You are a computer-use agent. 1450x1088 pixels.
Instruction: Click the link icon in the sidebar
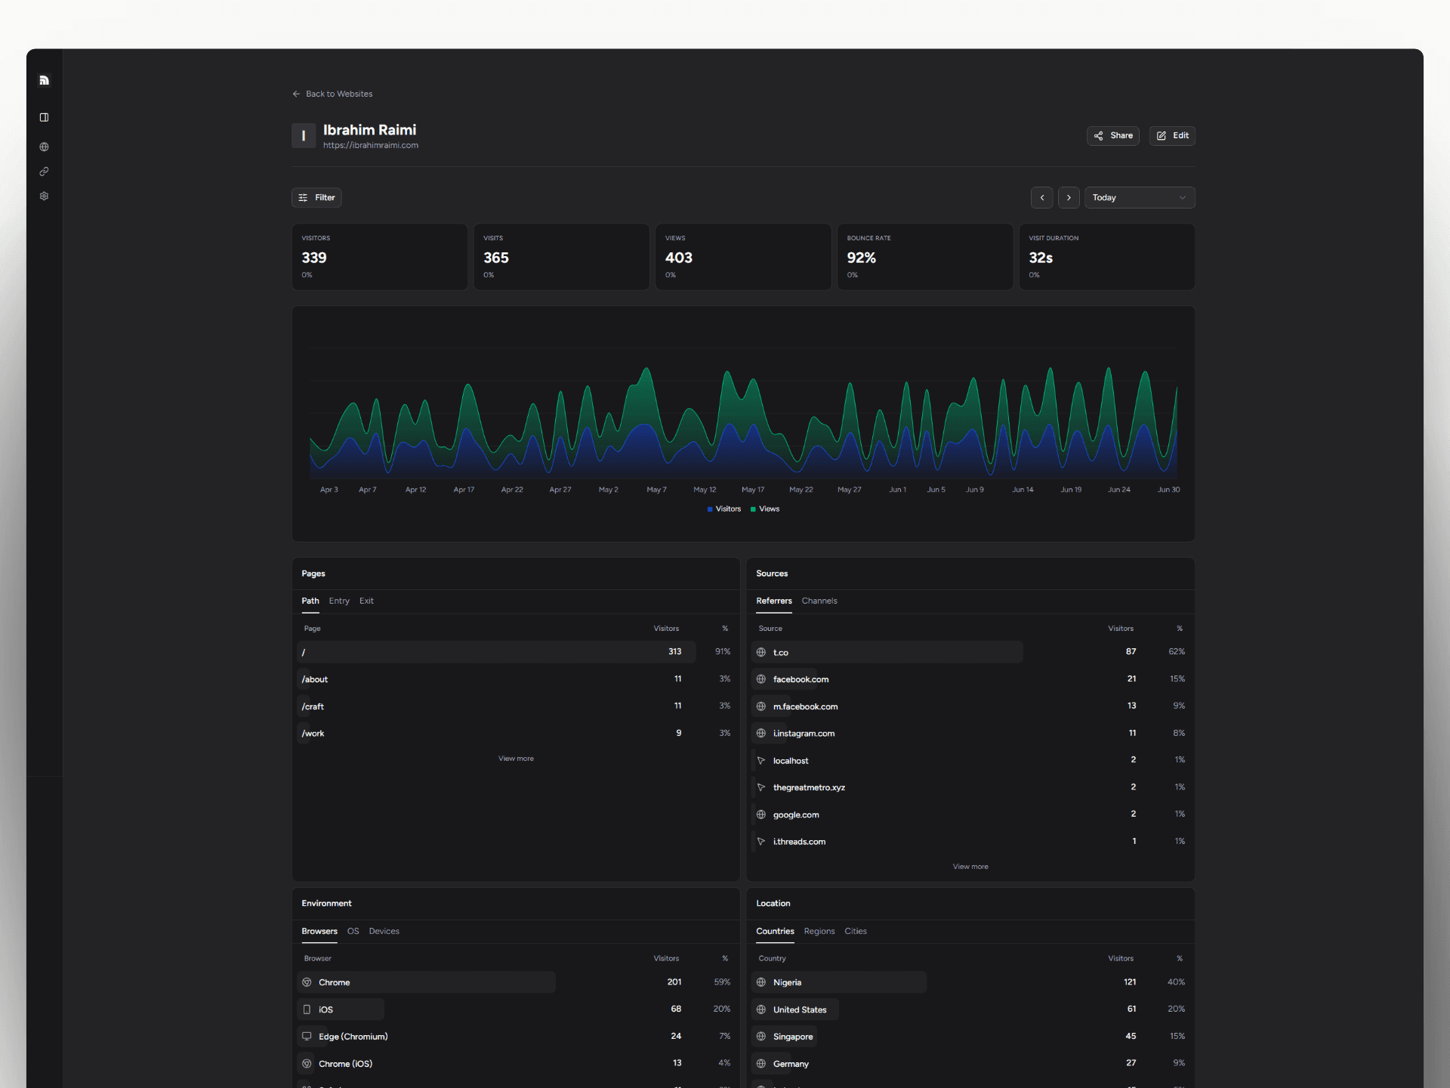pyautogui.click(x=44, y=172)
